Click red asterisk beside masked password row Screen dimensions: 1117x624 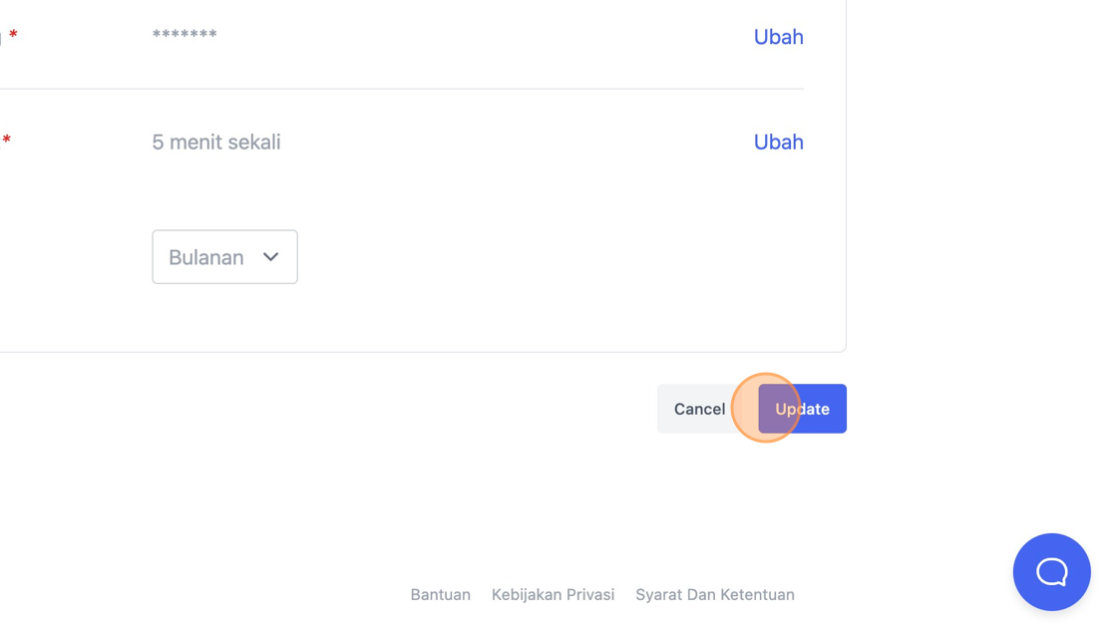pyautogui.click(x=13, y=35)
